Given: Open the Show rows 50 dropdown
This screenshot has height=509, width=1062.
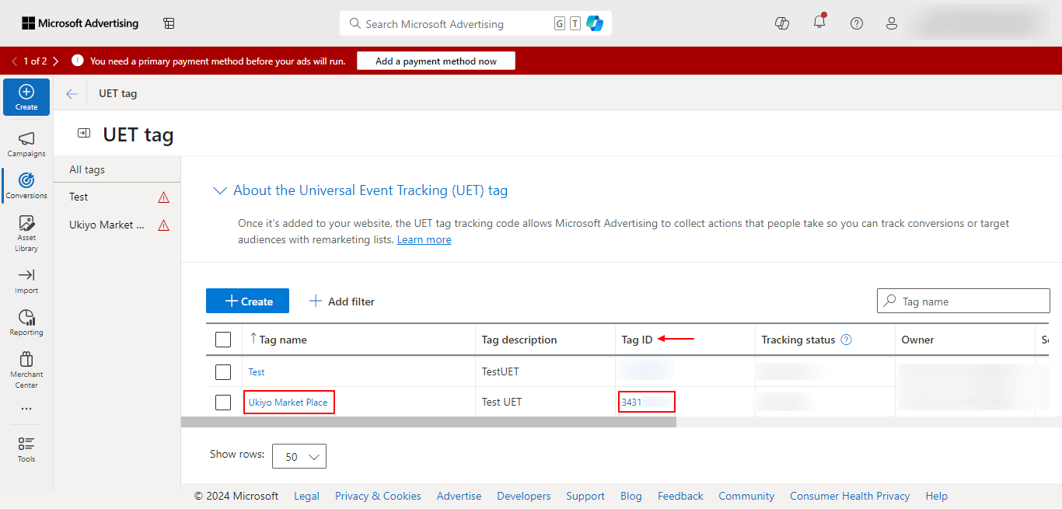Looking at the screenshot, I should tap(299, 456).
